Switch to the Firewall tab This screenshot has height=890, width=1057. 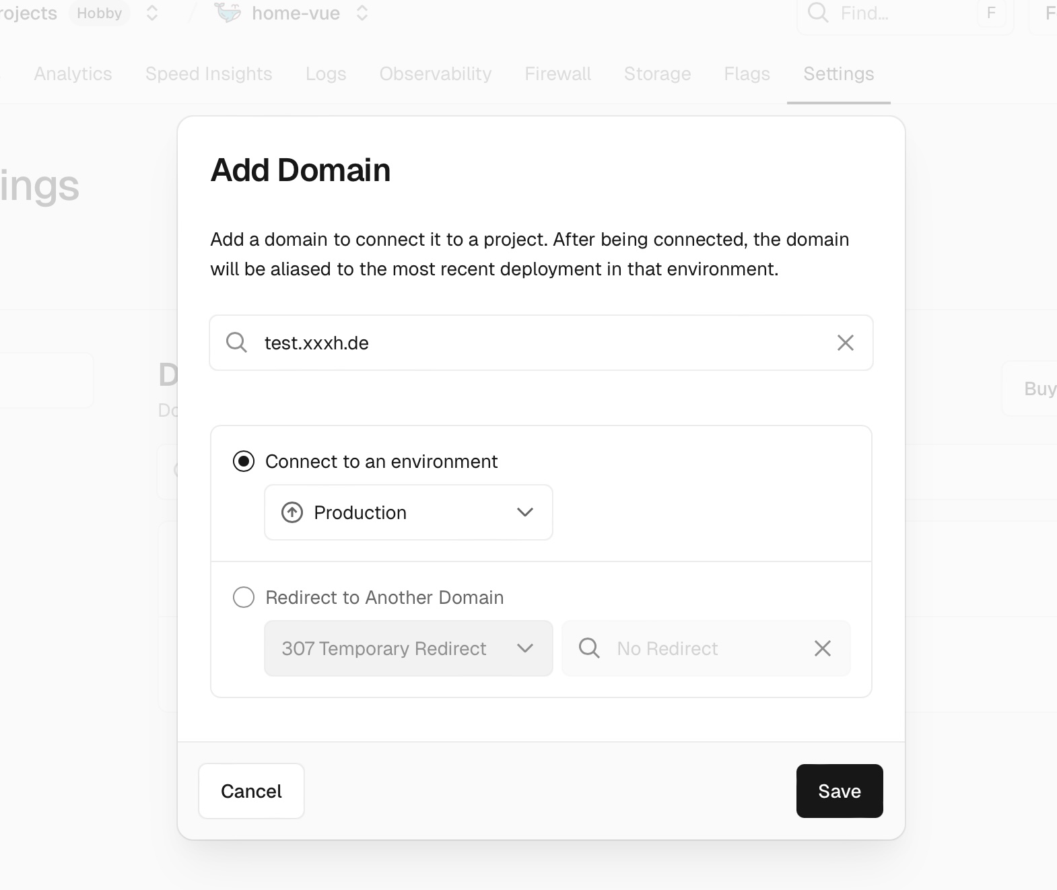pyautogui.click(x=557, y=73)
